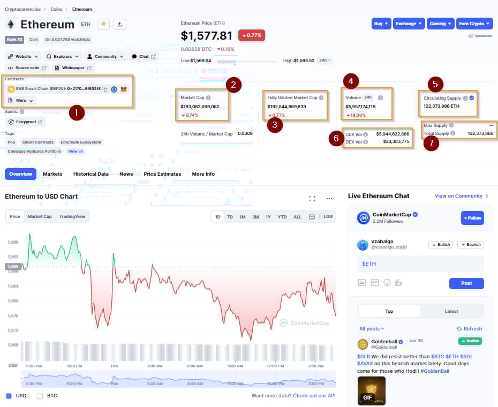Screen dimensions: 498x407
Task: Open the emoji picker in chat
Action: point(387,282)
